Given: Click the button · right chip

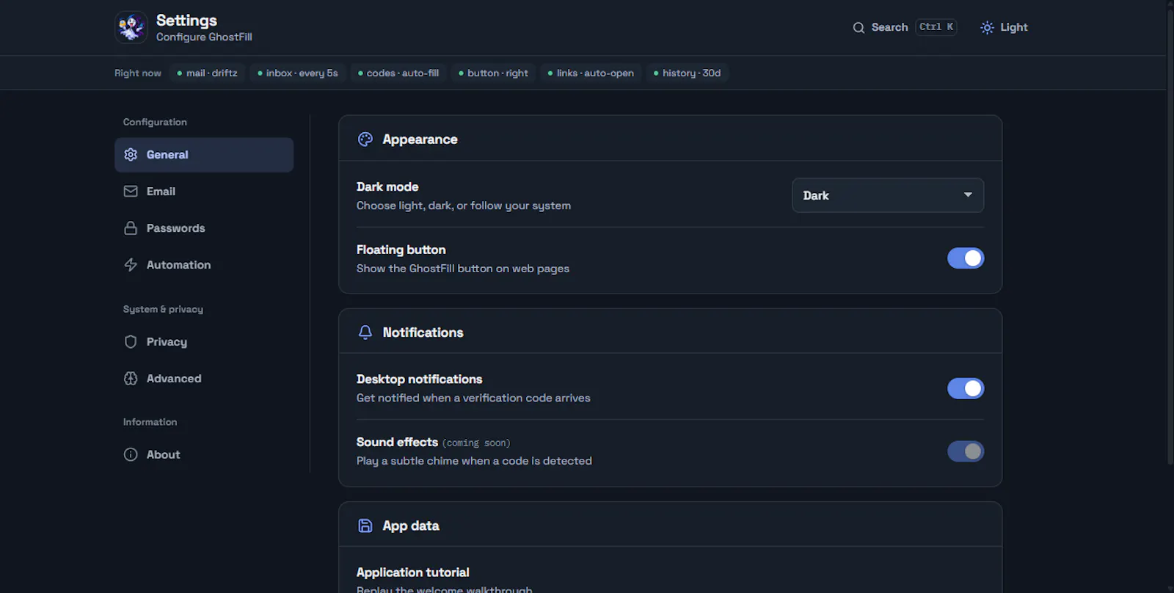Looking at the screenshot, I should tap(493, 73).
